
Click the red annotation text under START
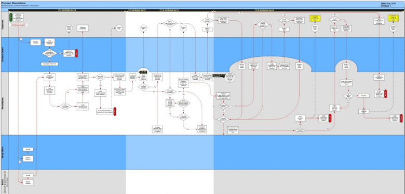(19, 25)
